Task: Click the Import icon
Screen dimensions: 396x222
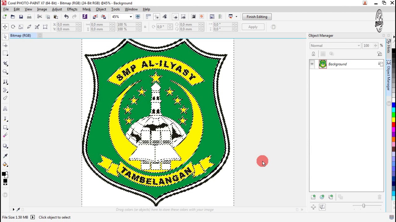Action: (x=95, y=17)
